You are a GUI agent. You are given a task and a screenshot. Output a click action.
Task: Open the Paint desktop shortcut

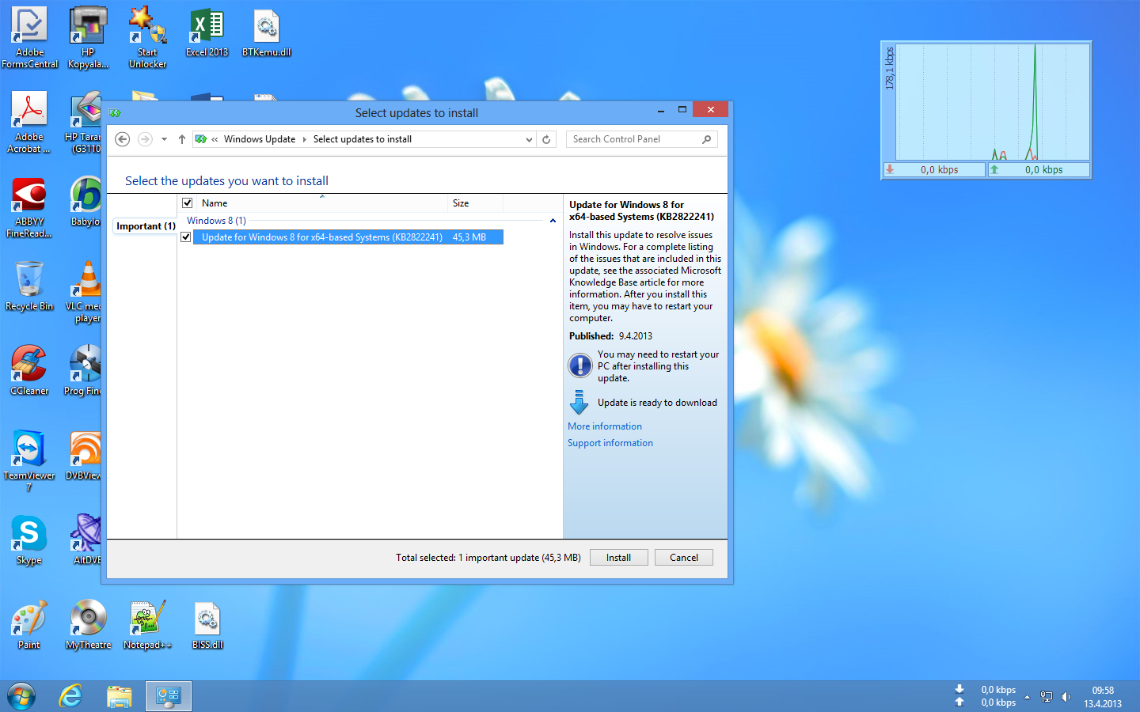(29, 624)
